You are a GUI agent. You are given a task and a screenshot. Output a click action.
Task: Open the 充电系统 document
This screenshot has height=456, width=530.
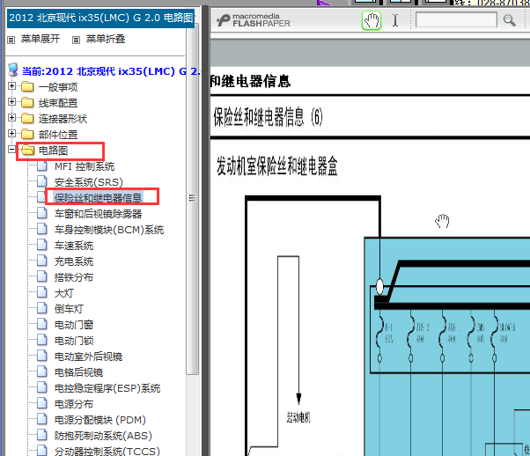click(74, 261)
